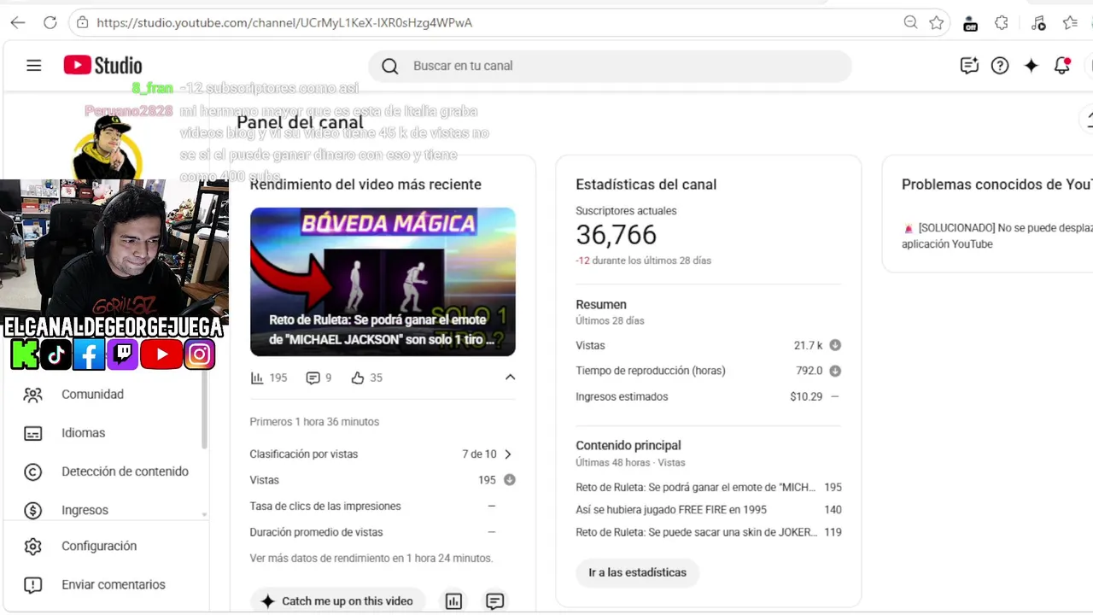Click the Configuración gear icon
The image size is (1093, 615).
[x=33, y=546]
